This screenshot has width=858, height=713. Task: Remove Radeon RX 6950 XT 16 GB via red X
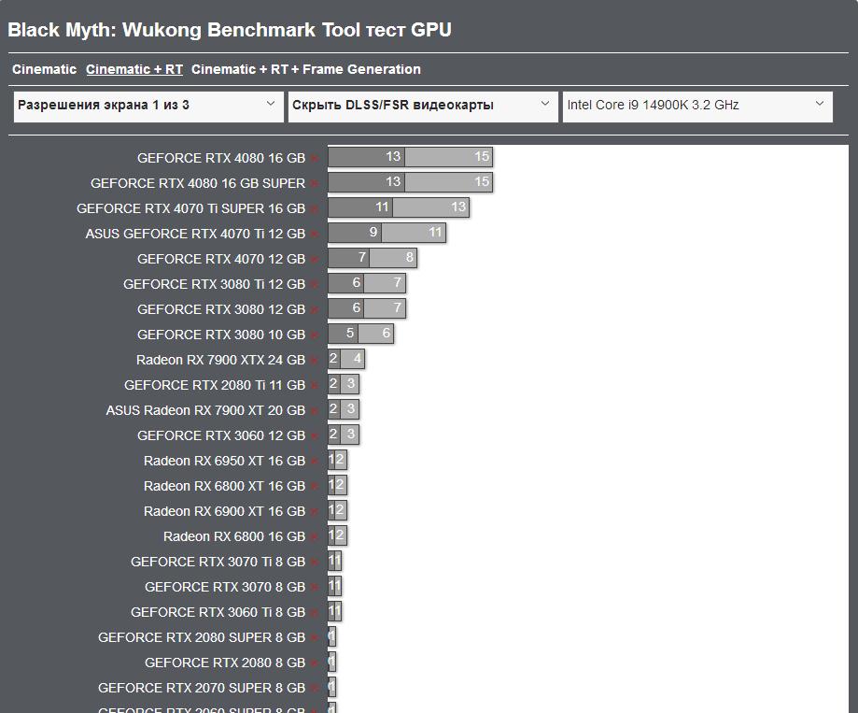click(x=314, y=461)
